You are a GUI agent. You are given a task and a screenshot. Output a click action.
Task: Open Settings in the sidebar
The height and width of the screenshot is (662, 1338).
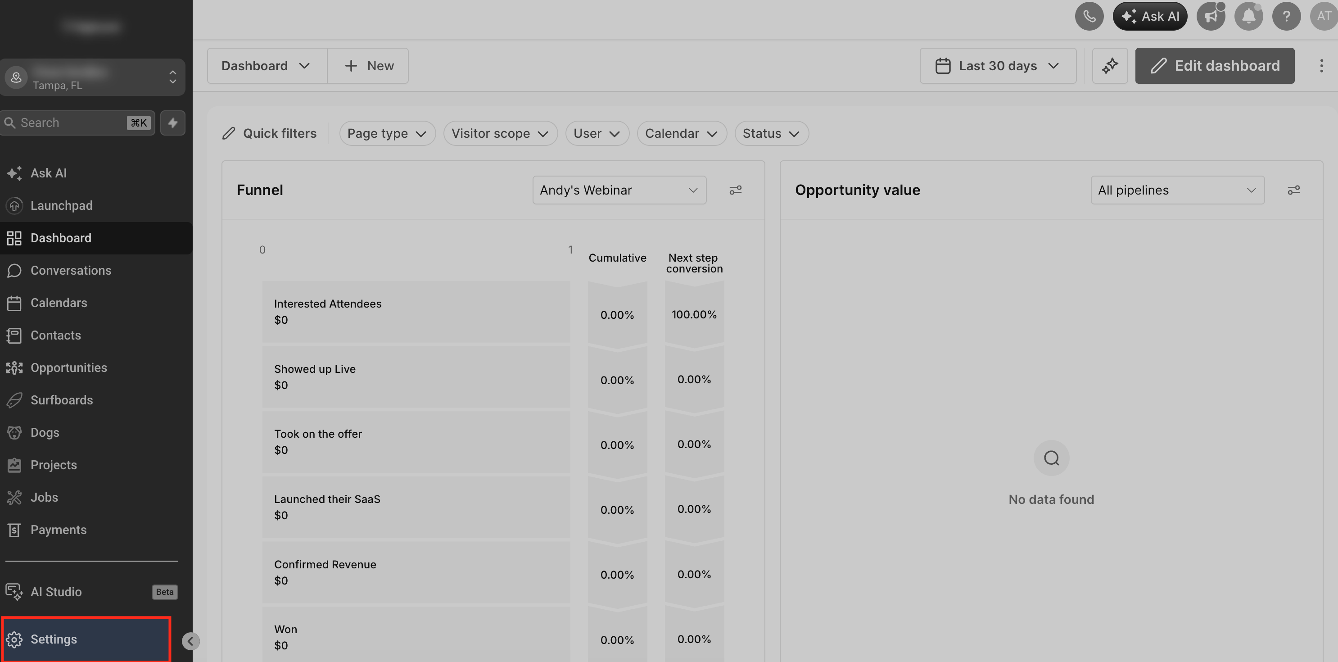point(86,639)
